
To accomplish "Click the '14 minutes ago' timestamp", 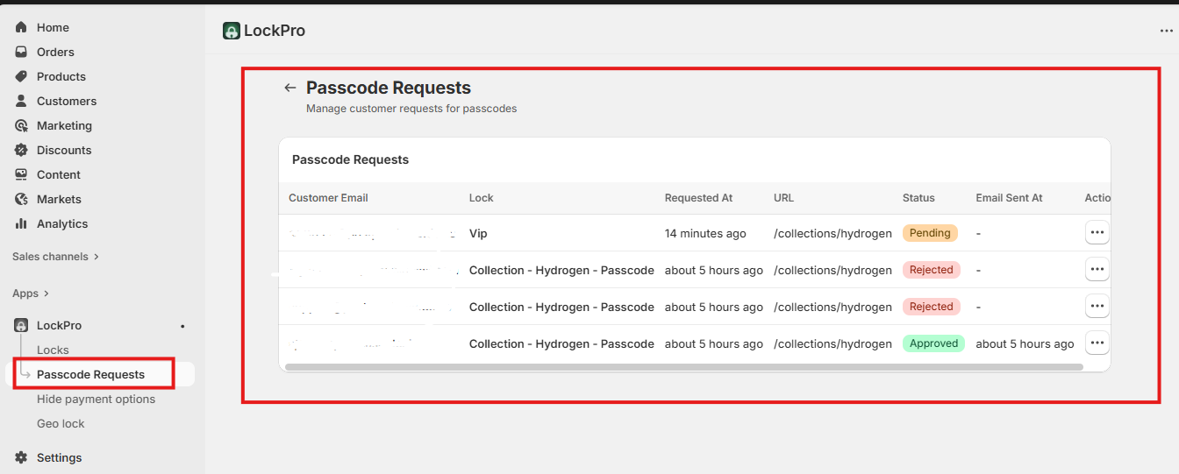I will click(705, 234).
